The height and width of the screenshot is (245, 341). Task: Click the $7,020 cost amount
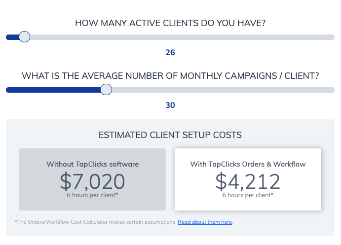click(x=92, y=181)
